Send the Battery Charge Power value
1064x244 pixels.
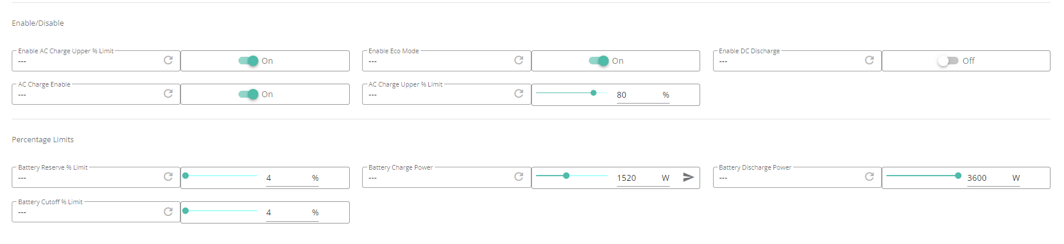688,177
